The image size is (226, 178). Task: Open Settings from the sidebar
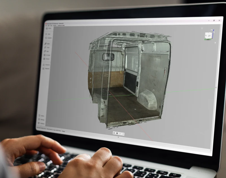pos(41,119)
